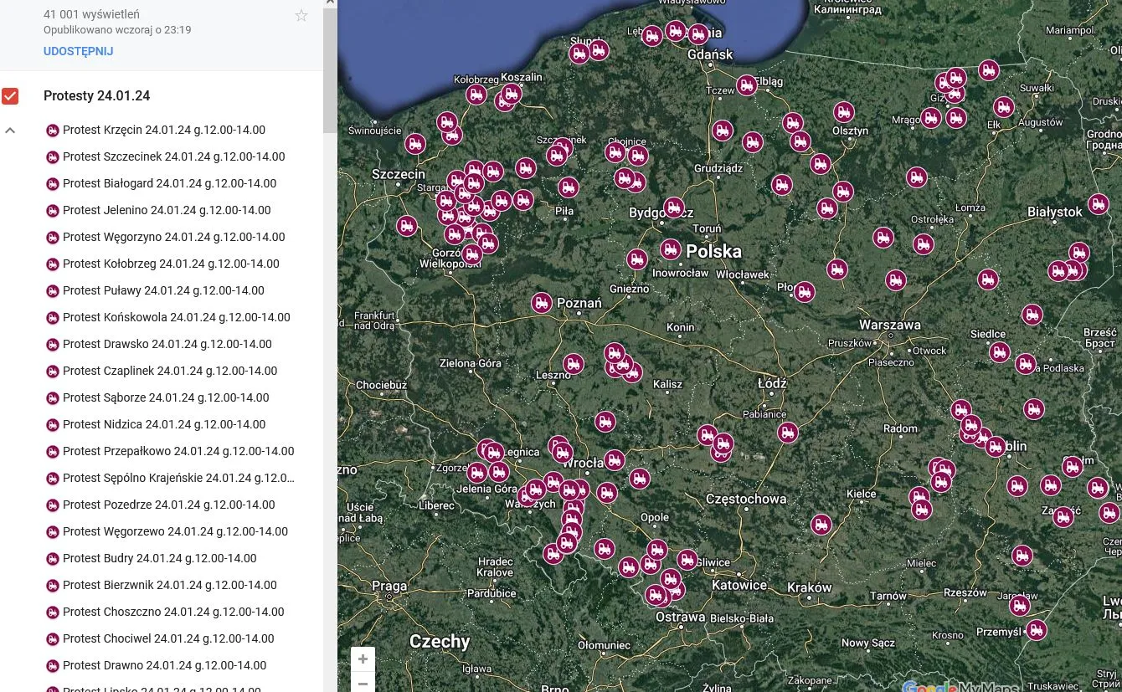
Task: Click the sidebar scrollbar
Action: point(330,67)
